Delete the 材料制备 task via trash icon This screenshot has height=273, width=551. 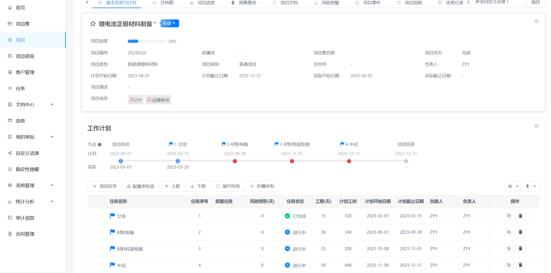pyautogui.click(x=520, y=232)
